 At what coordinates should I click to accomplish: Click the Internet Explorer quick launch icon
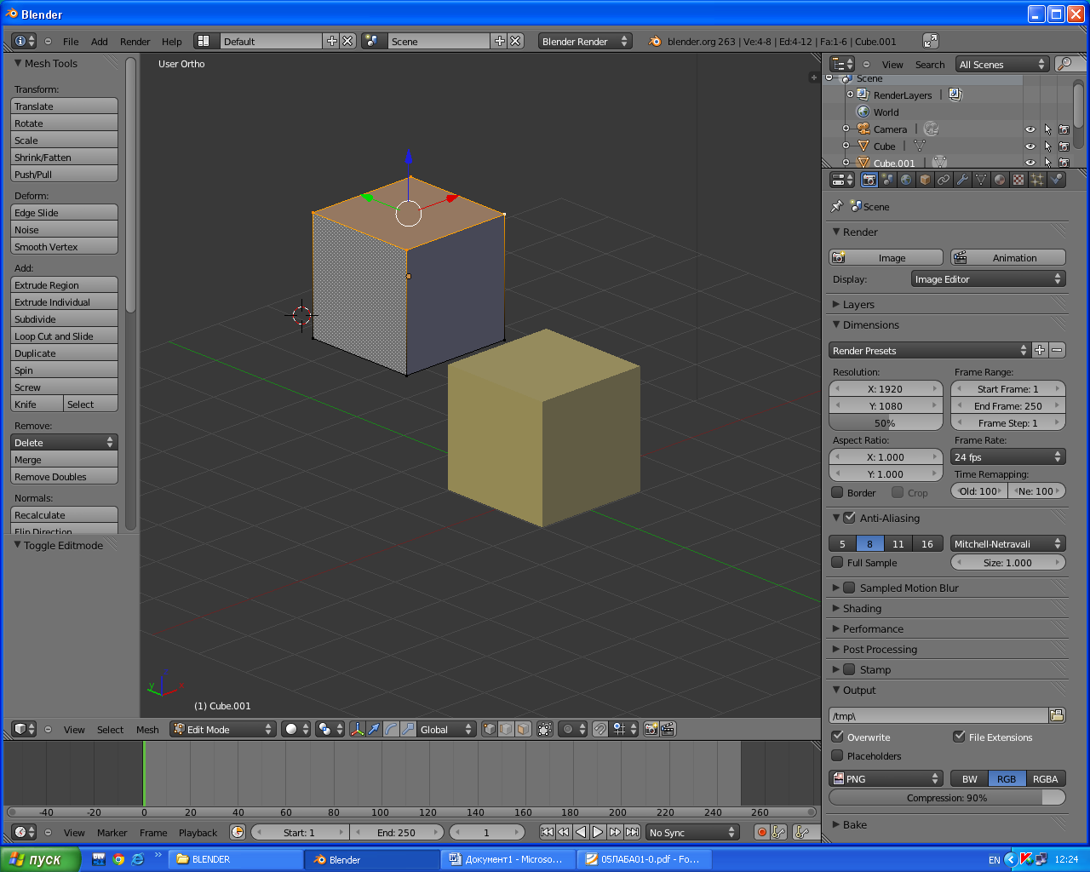(x=137, y=859)
